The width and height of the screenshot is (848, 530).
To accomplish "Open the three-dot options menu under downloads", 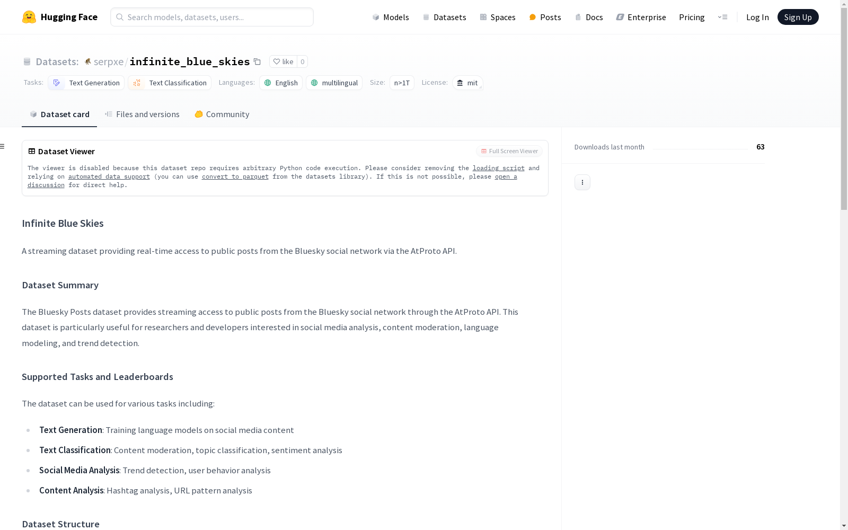I will (582, 182).
